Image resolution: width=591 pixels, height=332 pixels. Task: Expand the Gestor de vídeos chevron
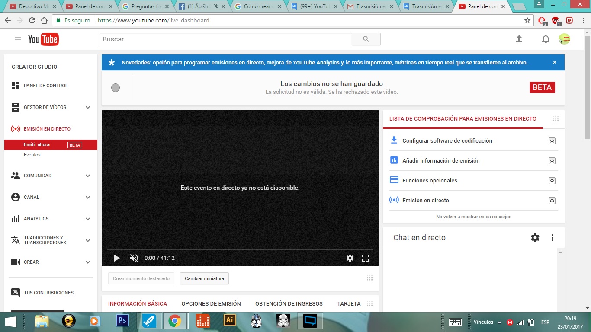coord(88,107)
